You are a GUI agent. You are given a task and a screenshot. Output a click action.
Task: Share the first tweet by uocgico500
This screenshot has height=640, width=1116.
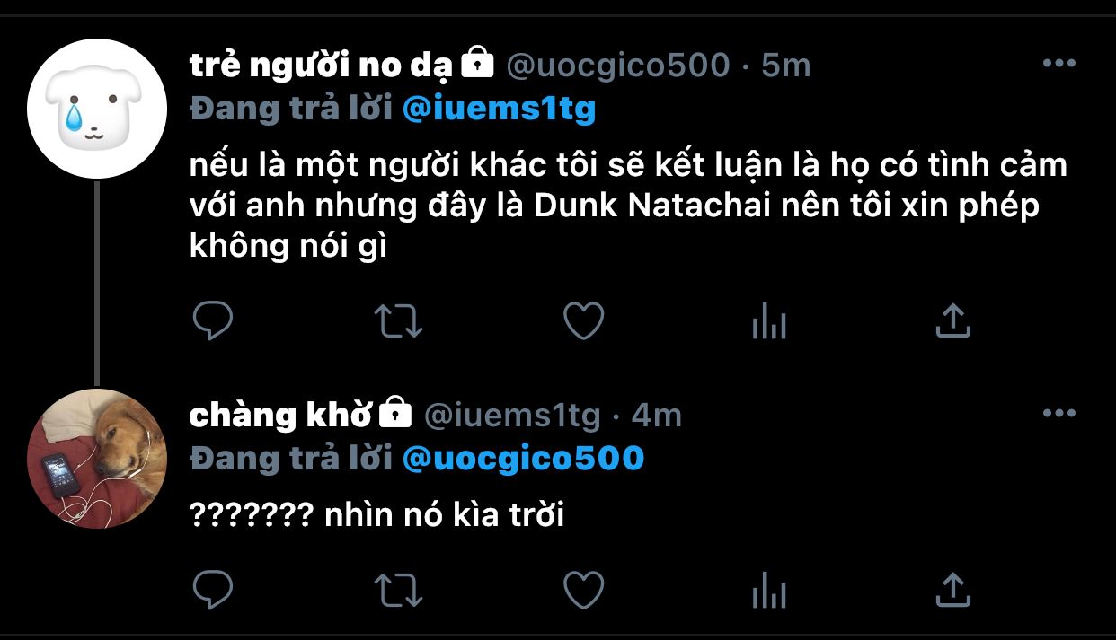[x=953, y=320]
